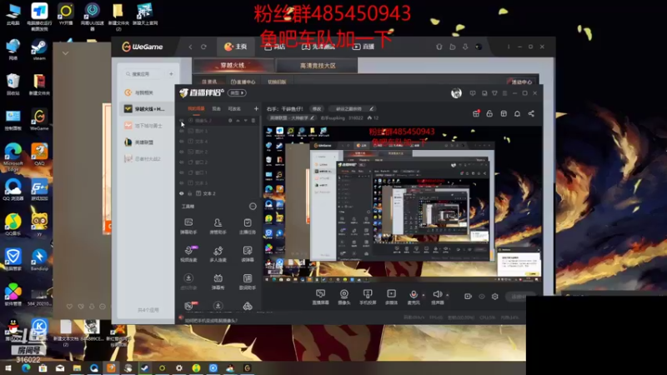The height and width of the screenshot is (375, 667).
Task: Open the 直播伴侣 hamburger menu
Action: click(x=505, y=93)
